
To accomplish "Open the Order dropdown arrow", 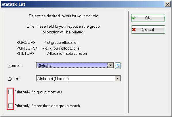I will pyautogui.click(x=117, y=79).
